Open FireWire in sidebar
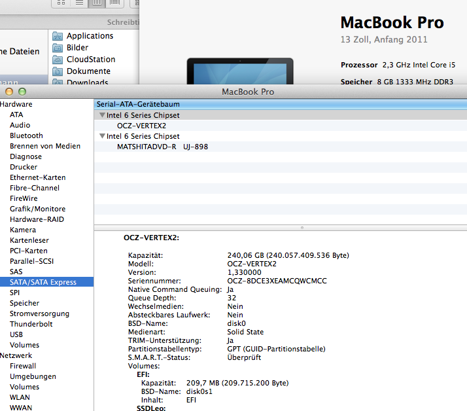 coord(24,198)
